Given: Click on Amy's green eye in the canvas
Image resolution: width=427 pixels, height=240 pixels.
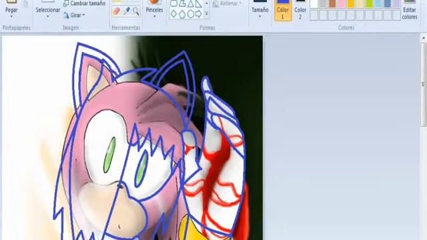Looking at the screenshot, I should 109,155.
